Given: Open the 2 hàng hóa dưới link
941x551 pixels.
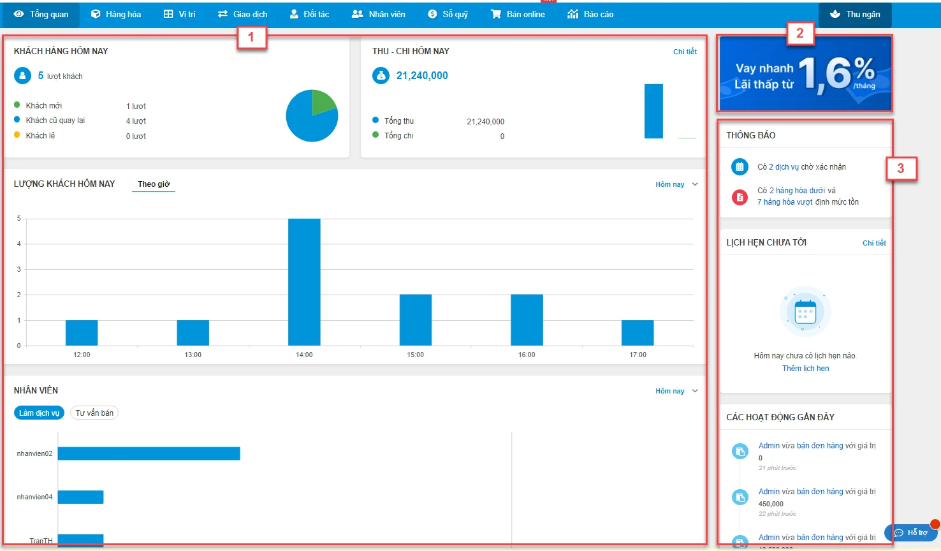Looking at the screenshot, I should pos(797,191).
